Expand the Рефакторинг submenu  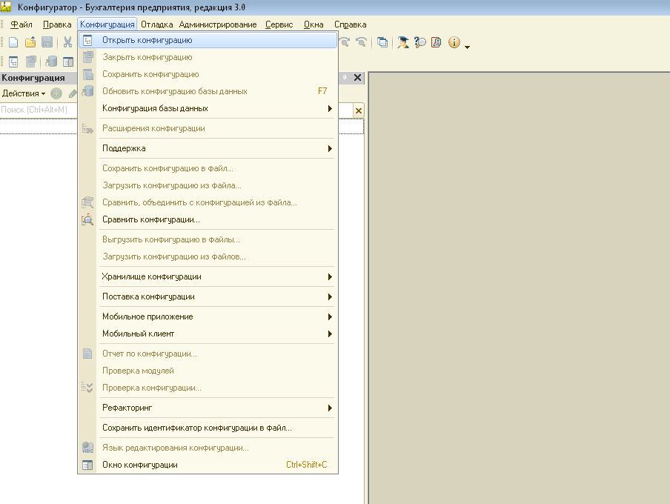208,408
